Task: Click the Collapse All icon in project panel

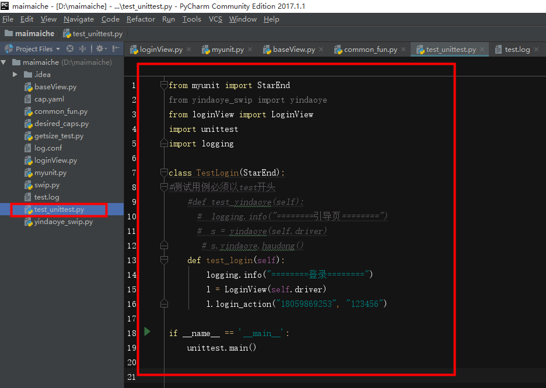Action: click(82, 49)
